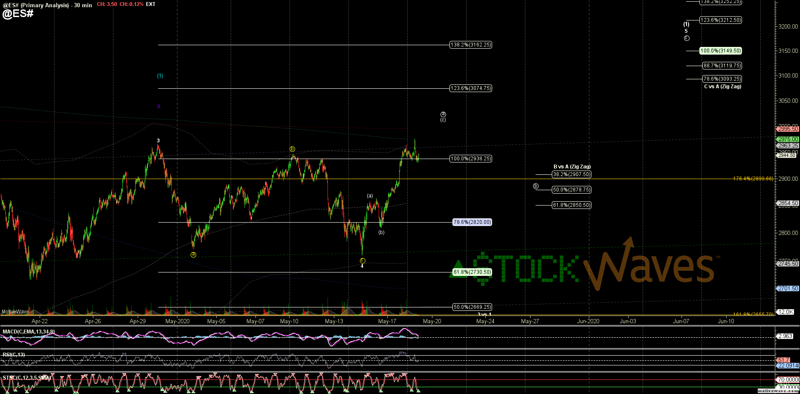Click the 61.8%(2850.50) B vs A level
The width and height of the screenshot is (800, 394).
[x=572, y=205]
